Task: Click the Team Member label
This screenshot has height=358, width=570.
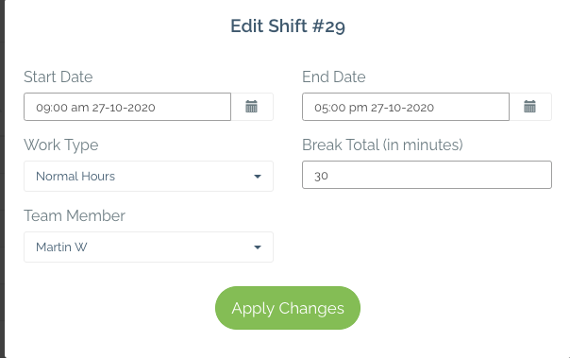Action: coord(75,215)
